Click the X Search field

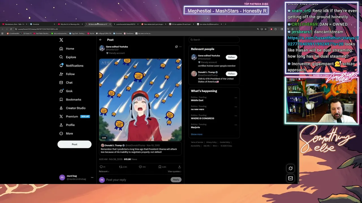pos(214,40)
